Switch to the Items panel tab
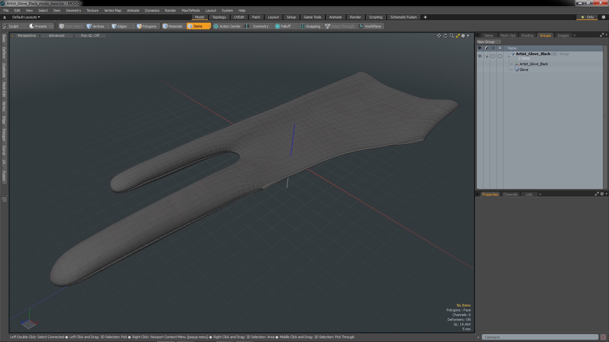Image resolution: width=609 pixels, height=342 pixels. pos(488,35)
